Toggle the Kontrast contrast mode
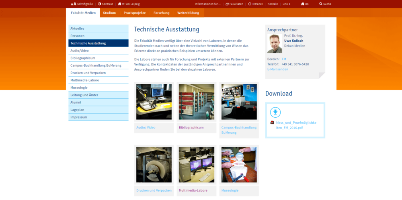The width and height of the screenshot is (402, 200). [x=99, y=4]
